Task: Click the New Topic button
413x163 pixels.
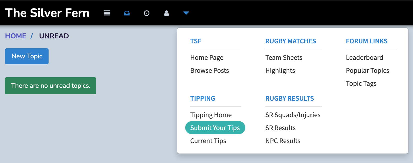Action: pos(27,56)
